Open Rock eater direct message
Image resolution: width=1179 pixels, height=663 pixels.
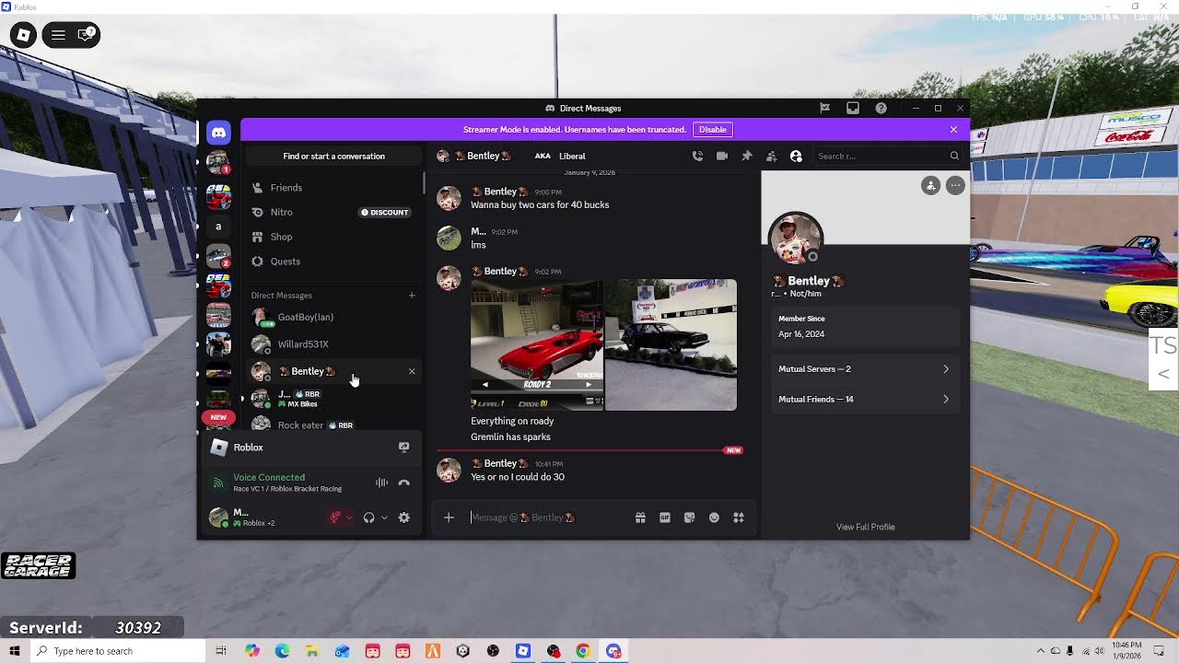coord(333,425)
